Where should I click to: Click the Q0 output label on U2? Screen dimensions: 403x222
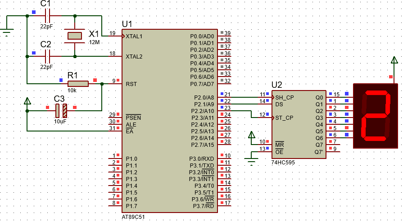pyautogui.click(x=319, y=98)
